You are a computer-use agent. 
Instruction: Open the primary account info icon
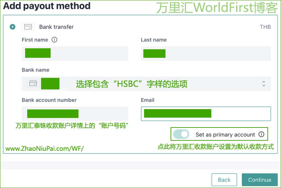(x=262, y=134)
